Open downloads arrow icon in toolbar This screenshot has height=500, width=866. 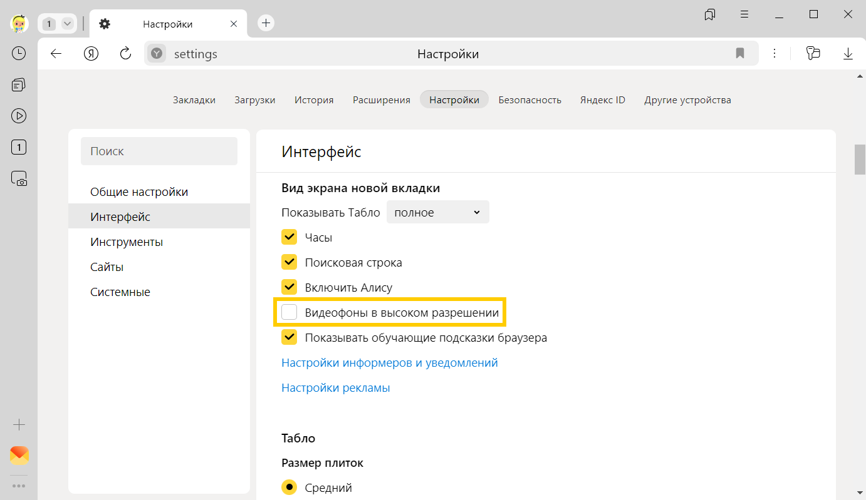pyautogui.click(x=848, y=54)
